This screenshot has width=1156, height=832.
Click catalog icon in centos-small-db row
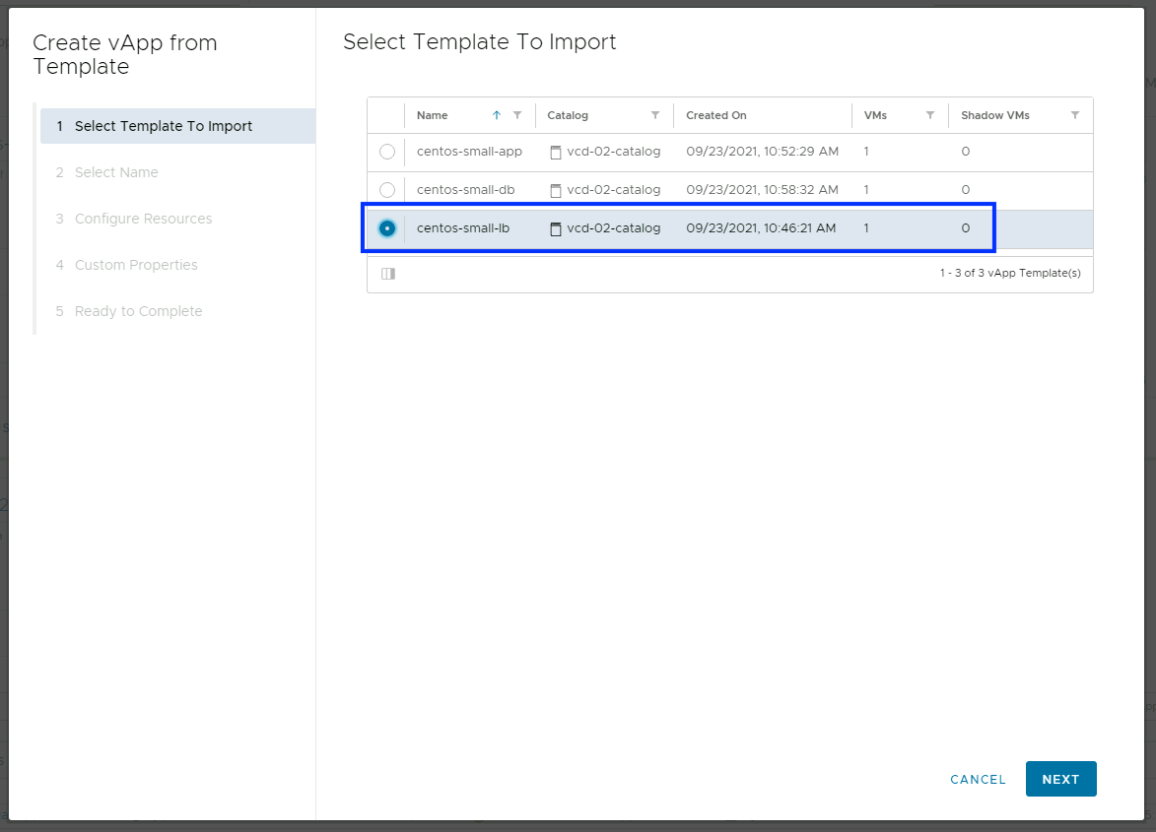[x=556, y=190]
